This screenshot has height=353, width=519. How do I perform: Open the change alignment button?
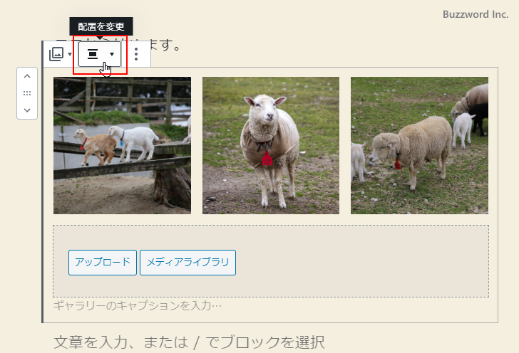click(100, 54)
